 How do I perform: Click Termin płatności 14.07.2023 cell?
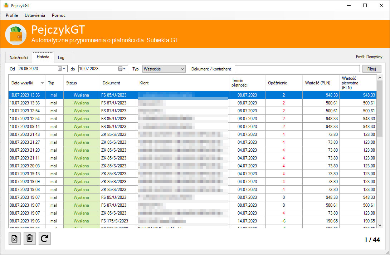[x=247, y=221]
